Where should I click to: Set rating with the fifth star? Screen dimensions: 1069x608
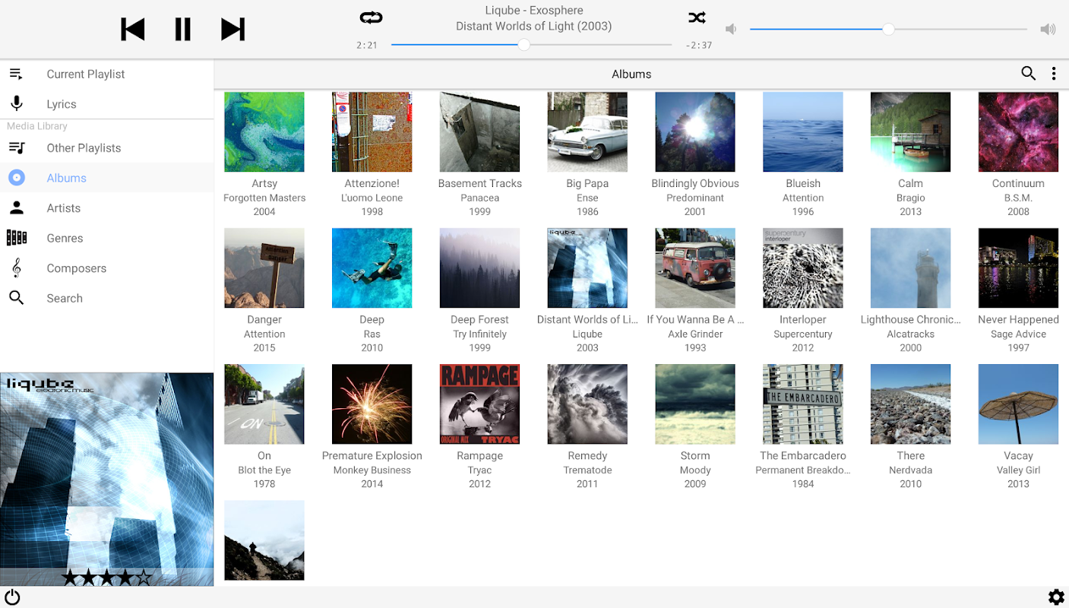[144, 578]
